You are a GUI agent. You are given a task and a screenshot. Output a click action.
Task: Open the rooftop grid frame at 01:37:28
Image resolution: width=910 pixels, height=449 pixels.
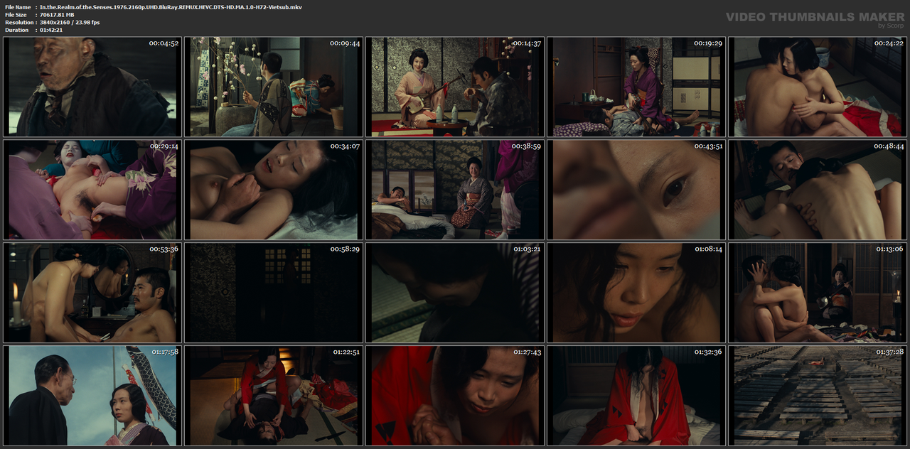(817, 396)
